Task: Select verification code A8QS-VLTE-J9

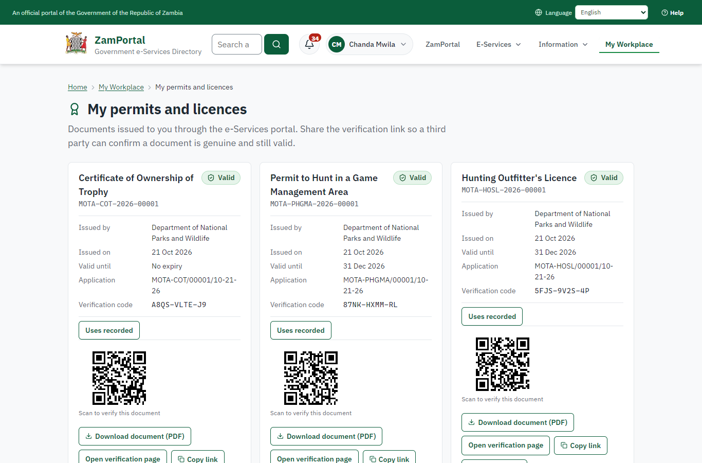Action: tap(179, 305)
